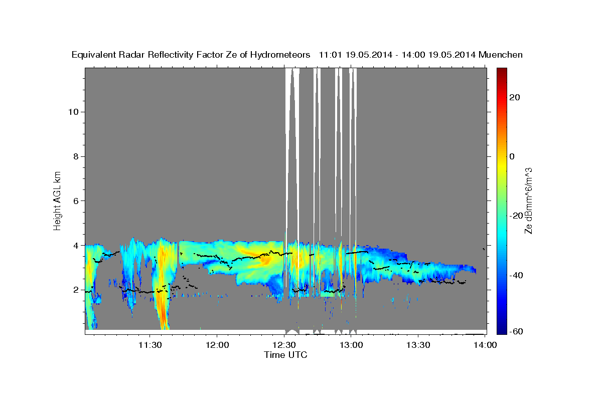Click the colorbar label -40
The width and height of the screenshot is (602, 401).
point(516,275)
